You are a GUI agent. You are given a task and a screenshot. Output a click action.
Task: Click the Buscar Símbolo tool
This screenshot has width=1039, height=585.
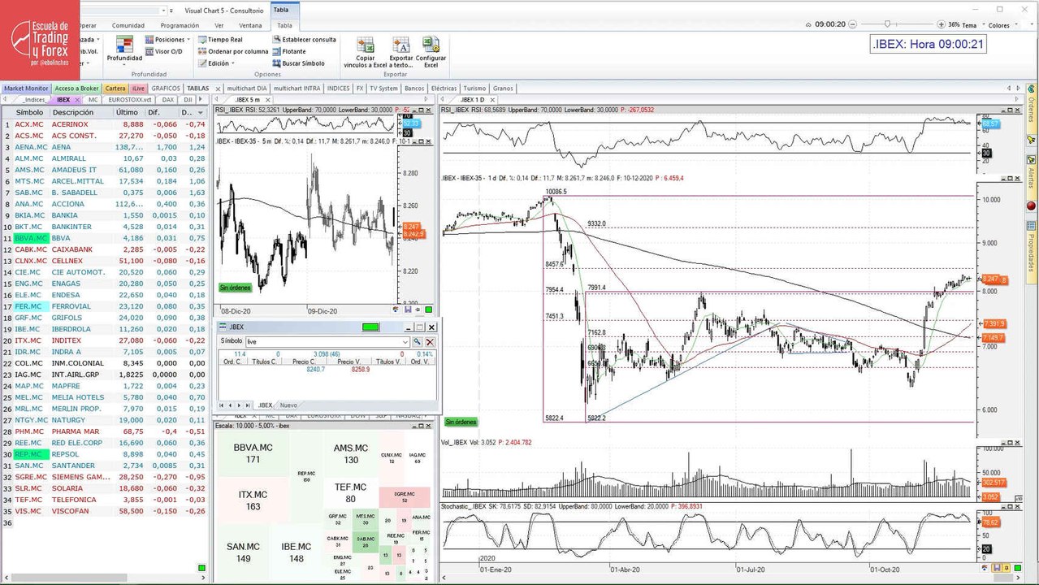[x=297, y=63]
